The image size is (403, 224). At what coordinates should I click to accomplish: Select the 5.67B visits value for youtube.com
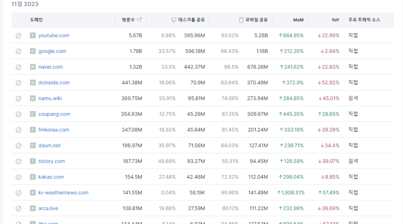(135, 35)
